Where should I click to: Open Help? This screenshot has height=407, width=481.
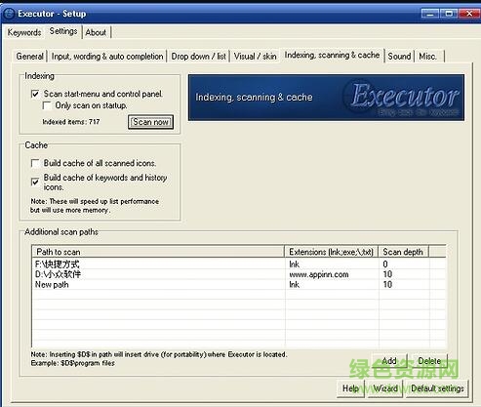[350, 388]
